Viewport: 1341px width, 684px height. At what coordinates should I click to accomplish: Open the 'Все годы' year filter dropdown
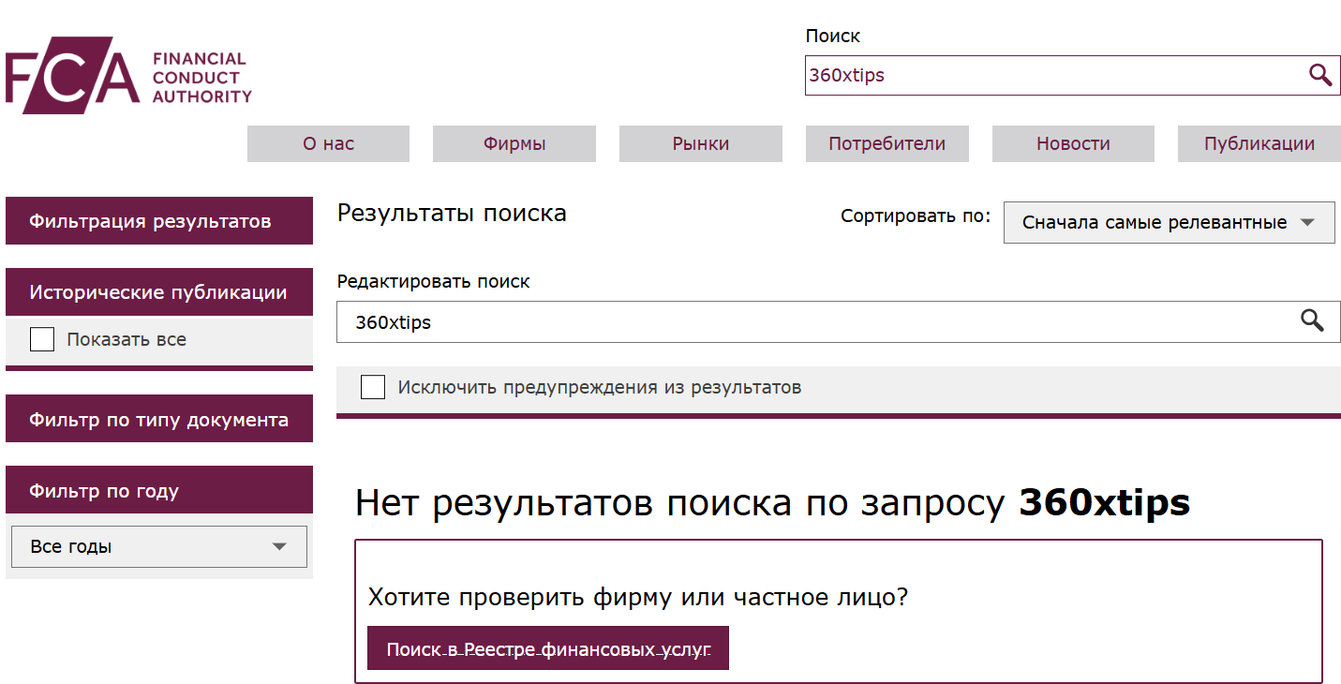[158, 546]
